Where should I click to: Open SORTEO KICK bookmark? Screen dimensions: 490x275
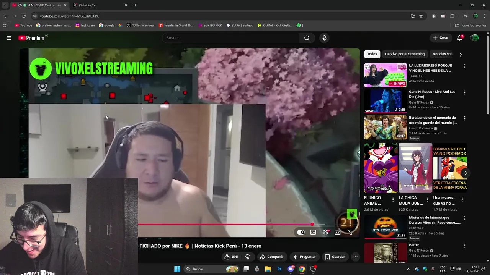tap(210, 26)
